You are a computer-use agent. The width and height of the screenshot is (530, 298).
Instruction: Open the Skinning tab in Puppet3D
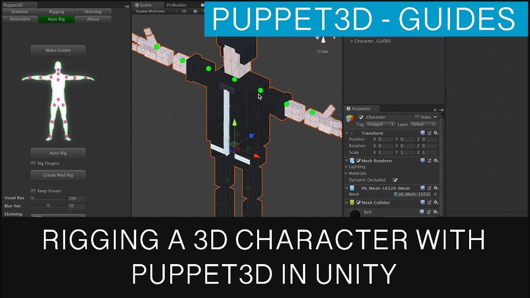93,12
